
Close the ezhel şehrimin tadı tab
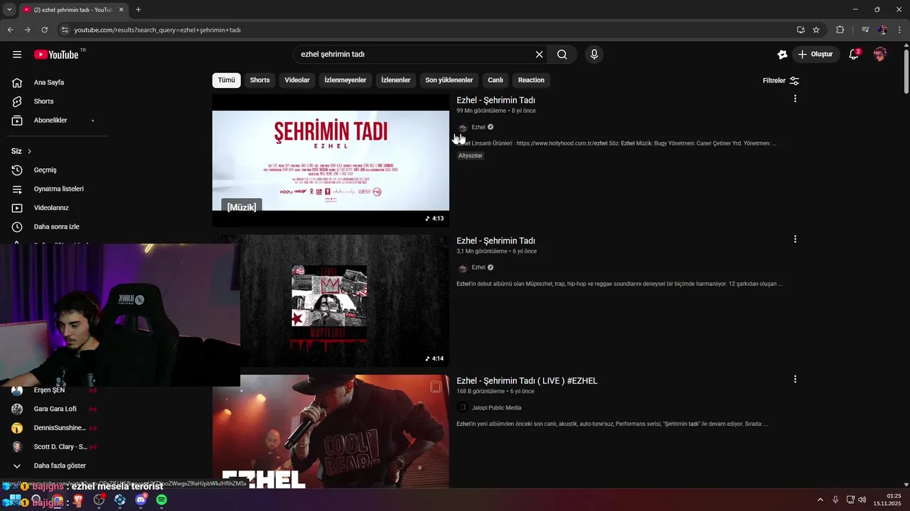(121, 10)
